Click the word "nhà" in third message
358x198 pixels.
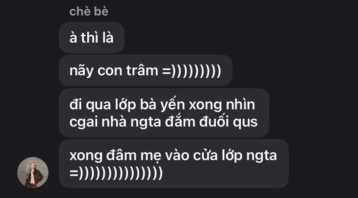tap(114, 122)
